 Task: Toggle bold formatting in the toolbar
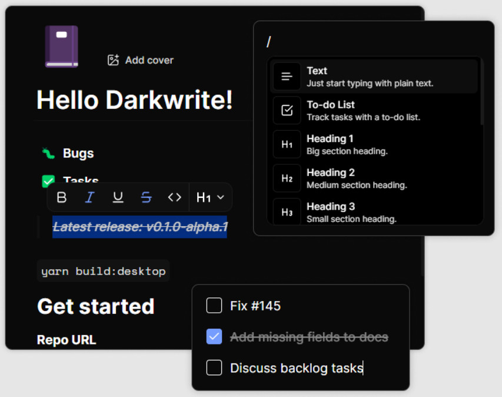(62, 197)
